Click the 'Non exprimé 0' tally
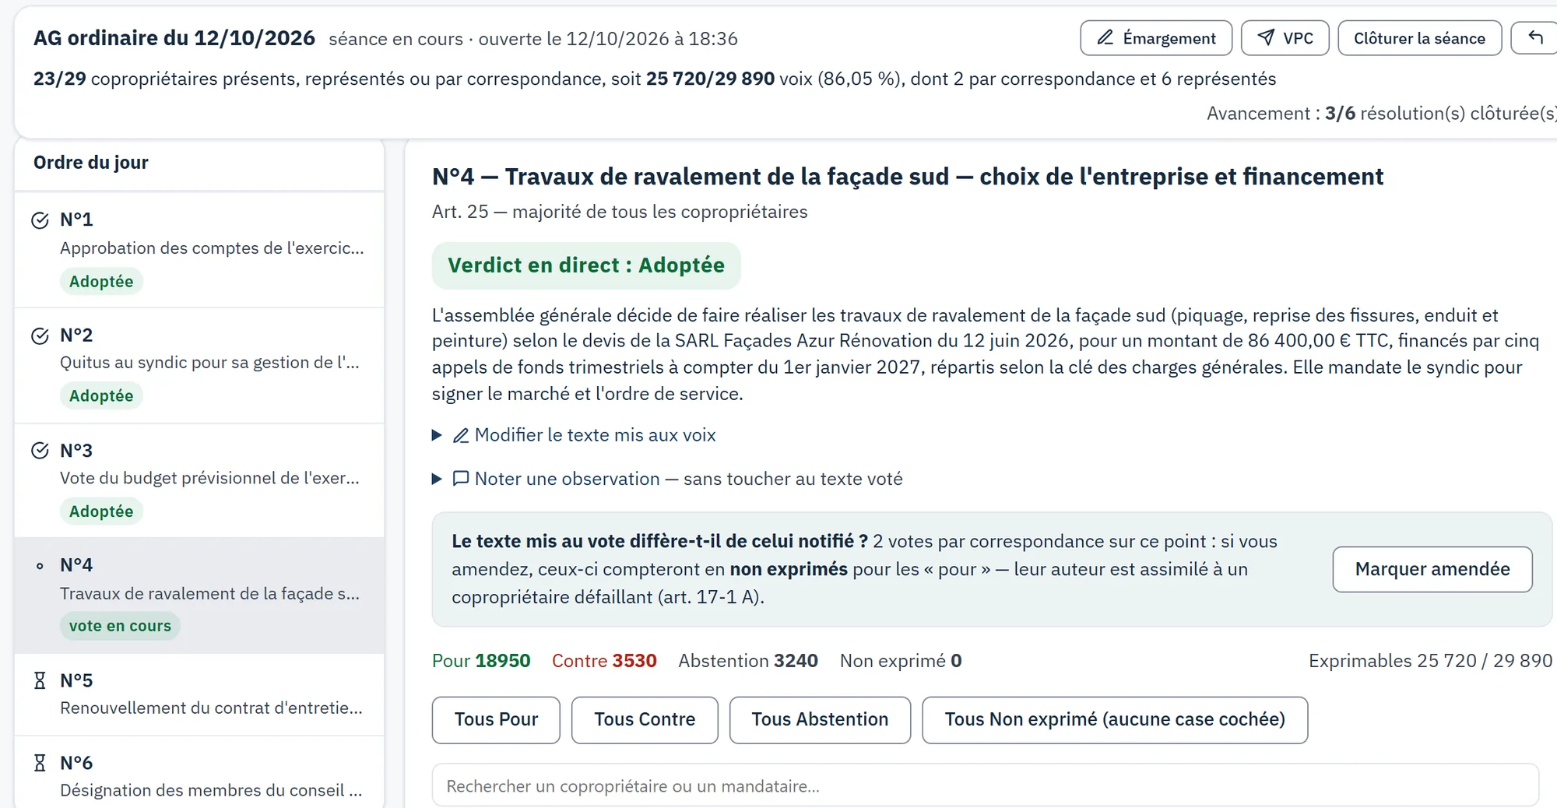This screenshot has height=808, width=1557. 901,661
